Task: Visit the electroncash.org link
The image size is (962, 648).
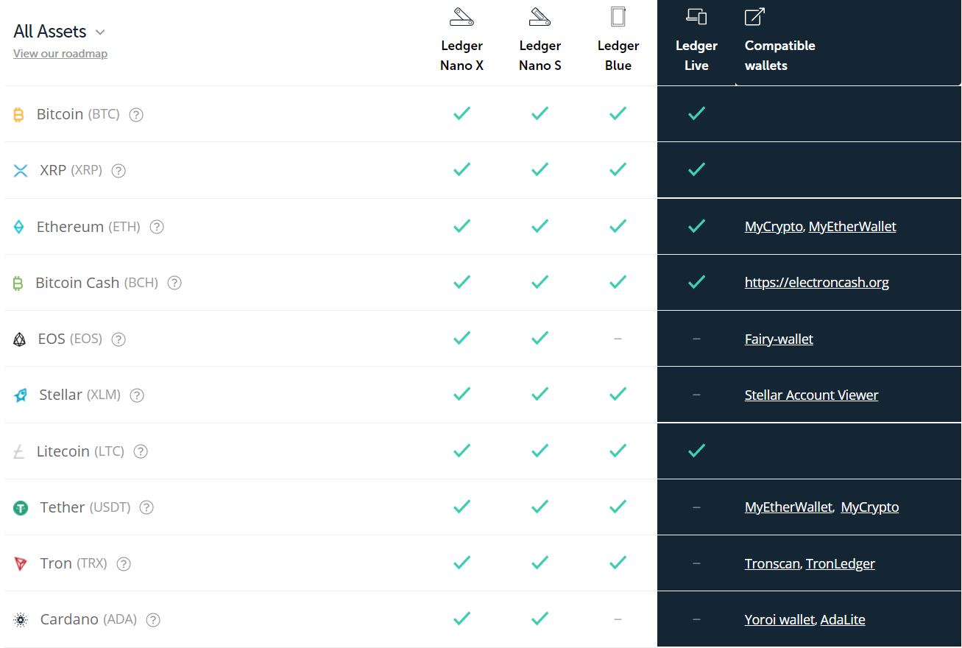Action: 816,283
